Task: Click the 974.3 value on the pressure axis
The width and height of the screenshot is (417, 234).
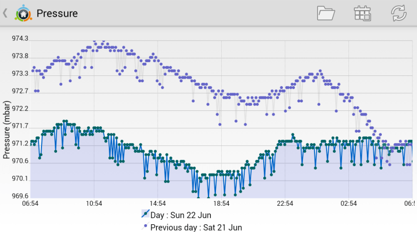Action: click(20, 39)
